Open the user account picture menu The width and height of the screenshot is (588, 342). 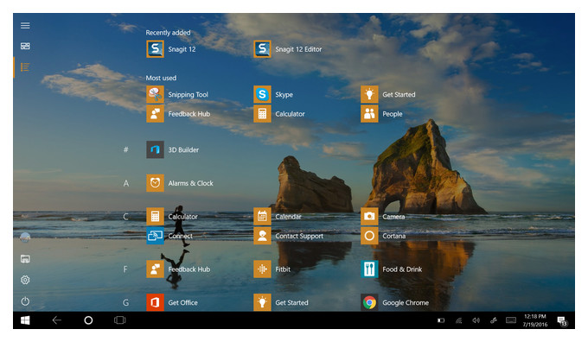click(x=25, y=237)
